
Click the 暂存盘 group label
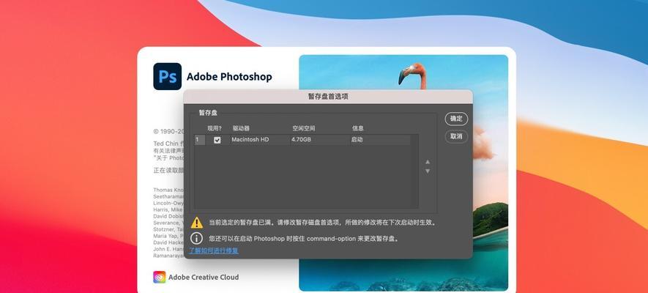208,112
